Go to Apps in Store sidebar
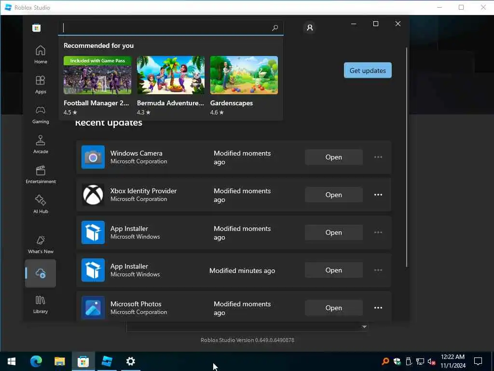 41,85
